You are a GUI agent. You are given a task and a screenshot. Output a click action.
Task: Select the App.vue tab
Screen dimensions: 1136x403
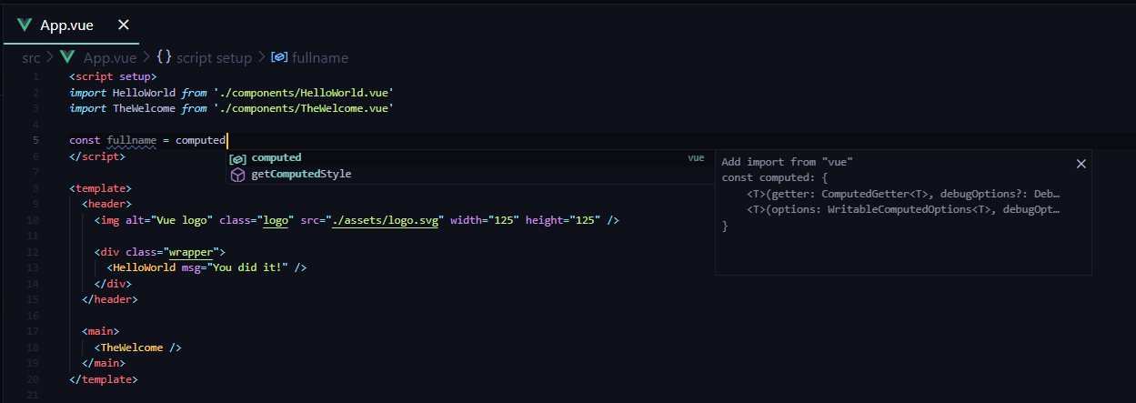pyautogui.click(x=66, y=25)
